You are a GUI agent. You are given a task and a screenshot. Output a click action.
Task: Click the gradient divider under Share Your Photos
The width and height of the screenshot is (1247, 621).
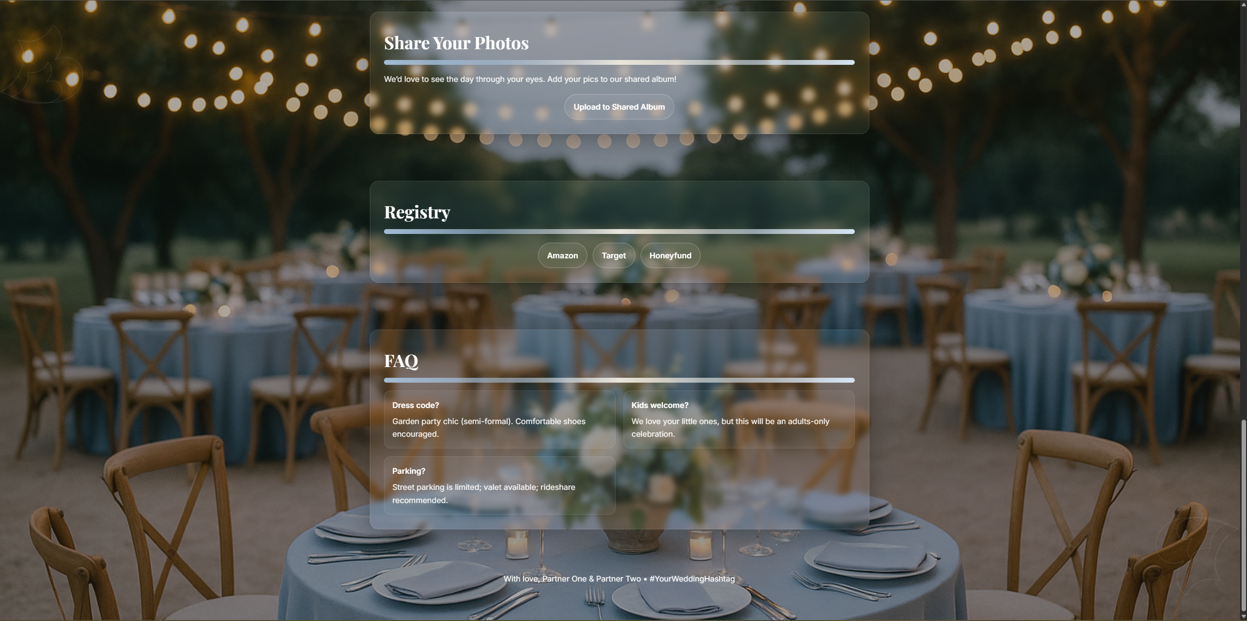619,62
